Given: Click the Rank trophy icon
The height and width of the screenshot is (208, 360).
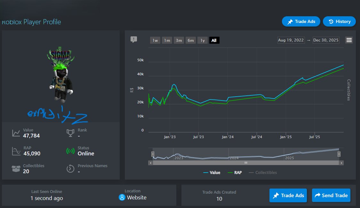Looking at the screenshot, I should pyautogui.click(x=70, y=133).
